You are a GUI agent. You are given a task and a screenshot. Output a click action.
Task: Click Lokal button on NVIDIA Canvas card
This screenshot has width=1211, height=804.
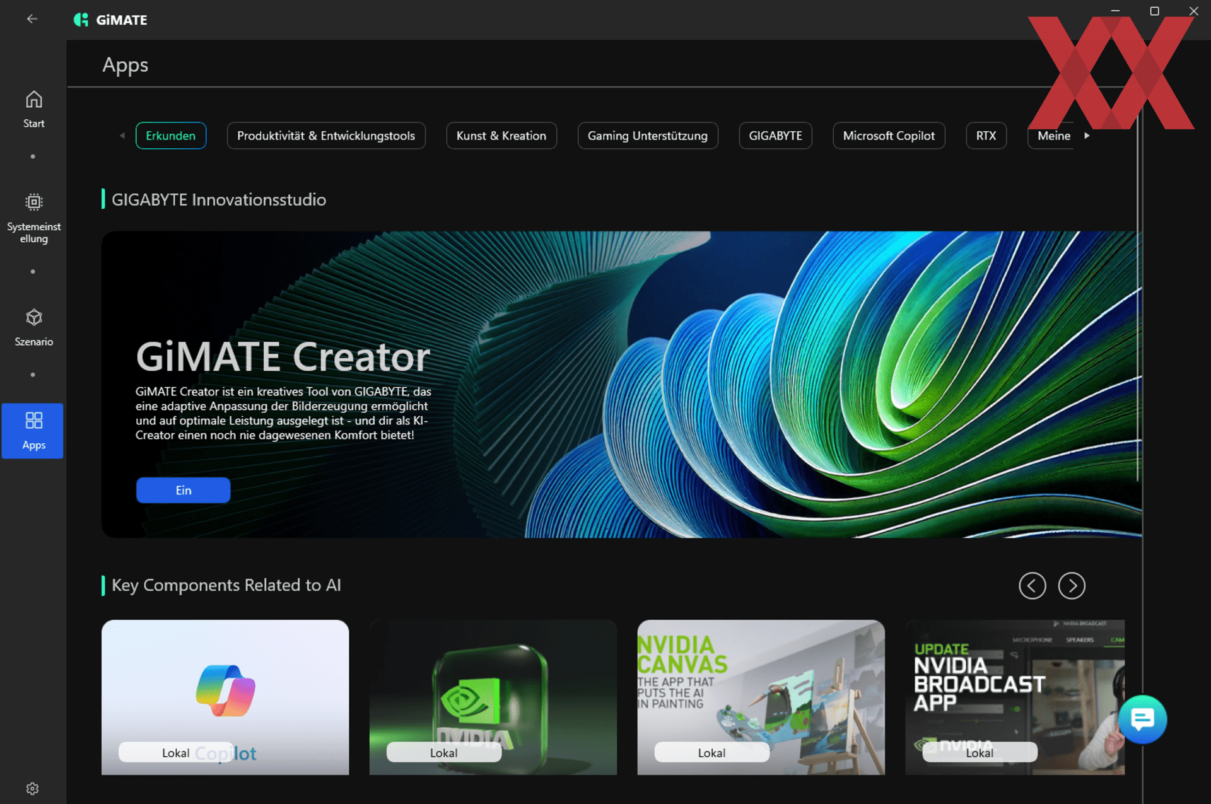click(711, 752)
